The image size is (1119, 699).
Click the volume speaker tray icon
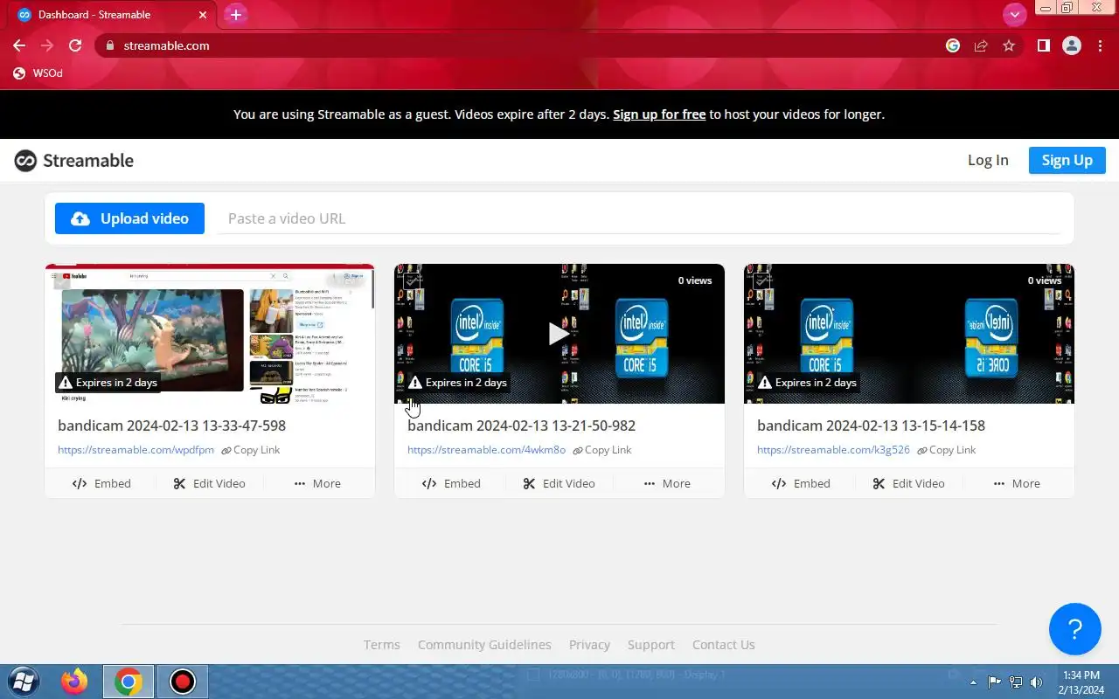point(1036,682)
